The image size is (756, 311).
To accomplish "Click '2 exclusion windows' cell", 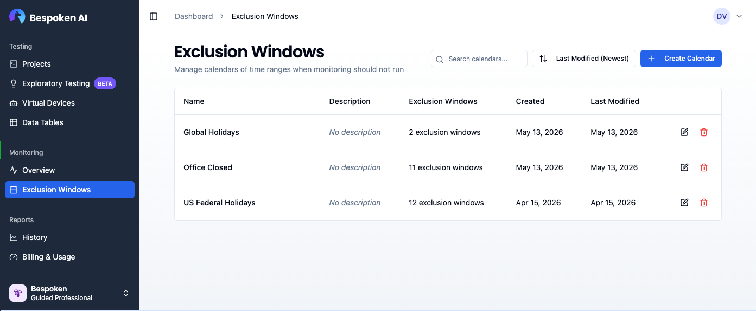I will [x=445, y=132].
